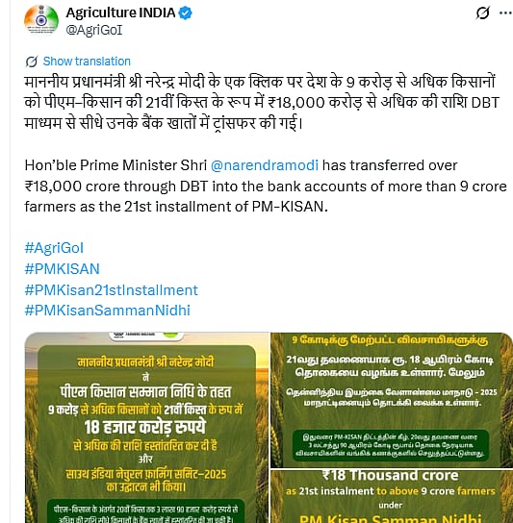
Task: Click the 18 हजार करोड़ रुपये headline in poster
Action: [x=145, y=428]
